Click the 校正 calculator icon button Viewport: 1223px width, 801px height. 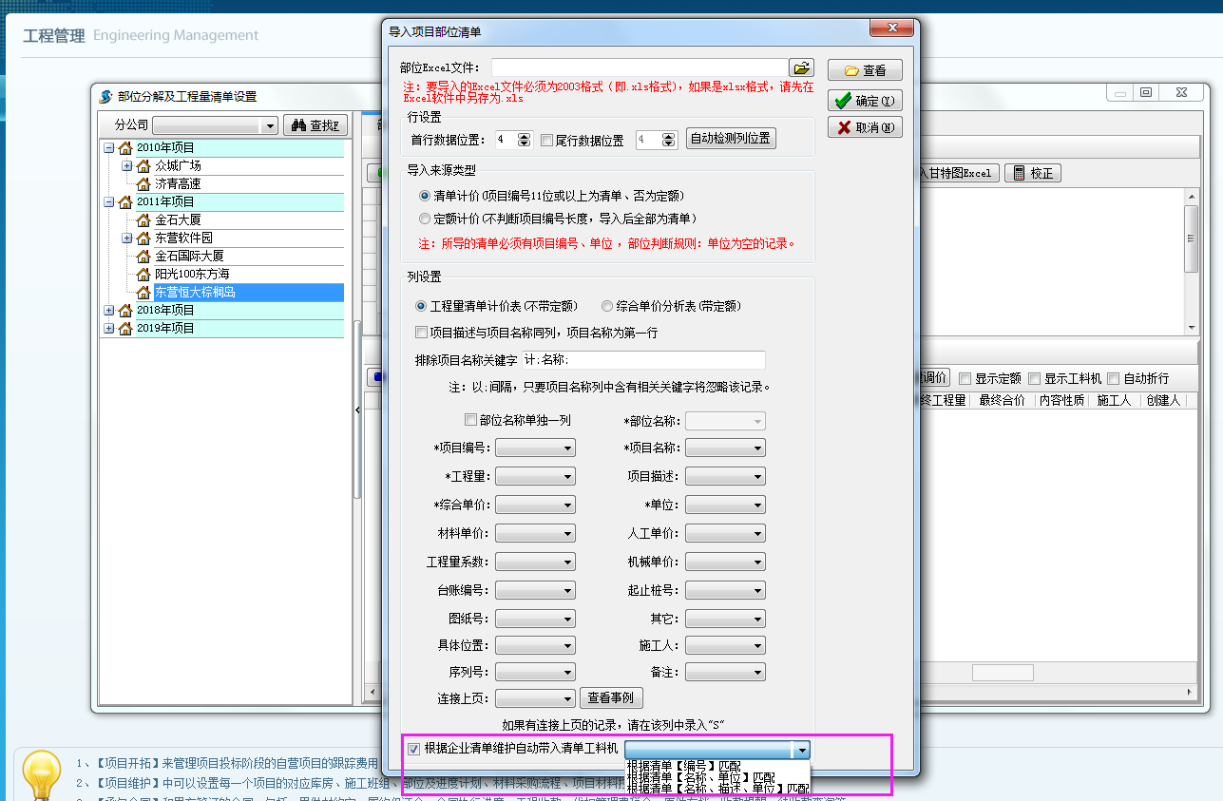click(1032, 173)
